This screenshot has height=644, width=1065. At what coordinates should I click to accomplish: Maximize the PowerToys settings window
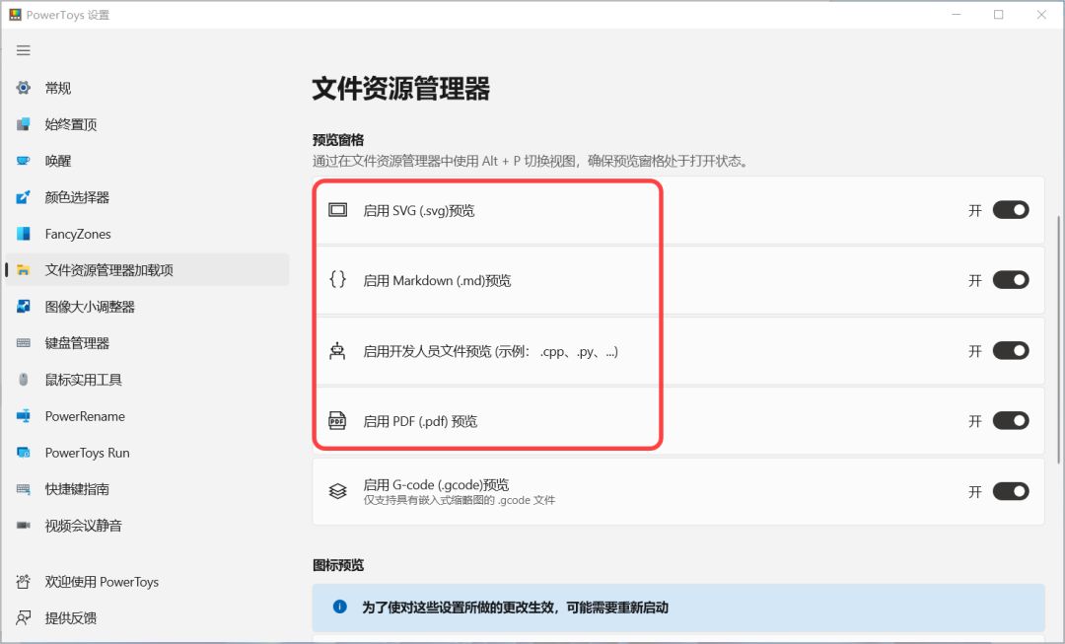998,14
